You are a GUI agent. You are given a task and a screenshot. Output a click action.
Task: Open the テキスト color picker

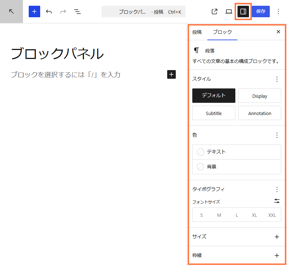tap(237, 152)
